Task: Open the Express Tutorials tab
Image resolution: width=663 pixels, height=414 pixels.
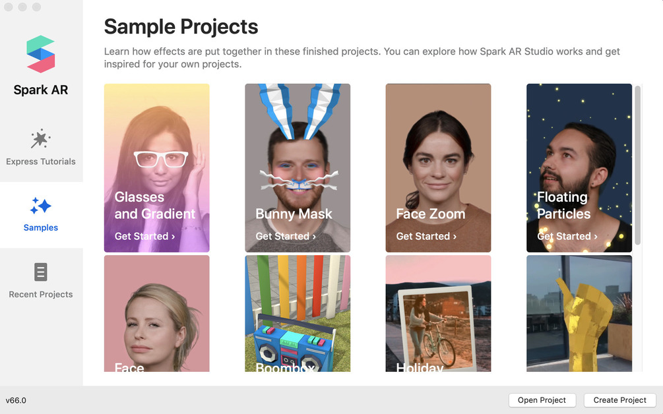Action: (41, 150)
